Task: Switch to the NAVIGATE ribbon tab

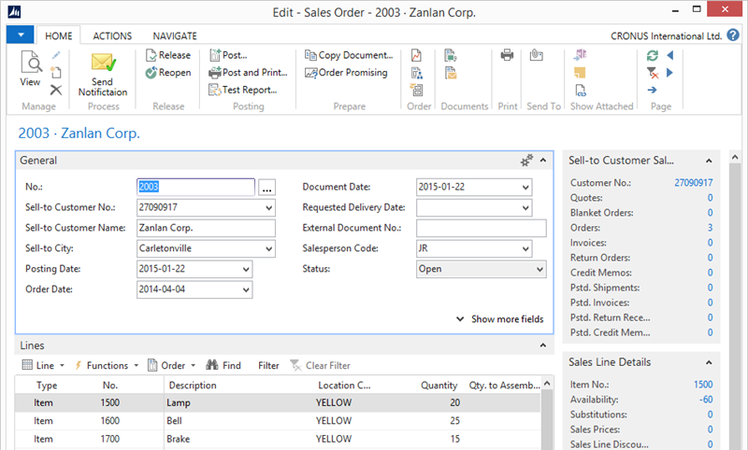Action: [x=175, y=35]
